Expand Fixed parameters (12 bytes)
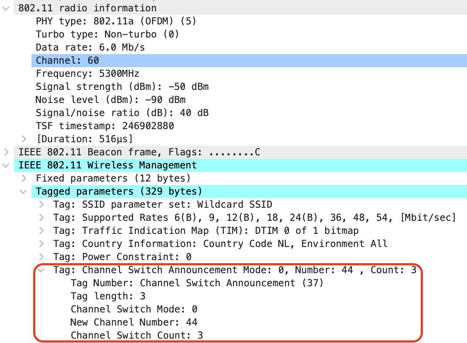This screenshot has height=343, width=467. click(x=24, y=178)
